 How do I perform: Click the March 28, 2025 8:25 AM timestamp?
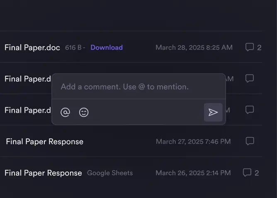tap(194, 47)
